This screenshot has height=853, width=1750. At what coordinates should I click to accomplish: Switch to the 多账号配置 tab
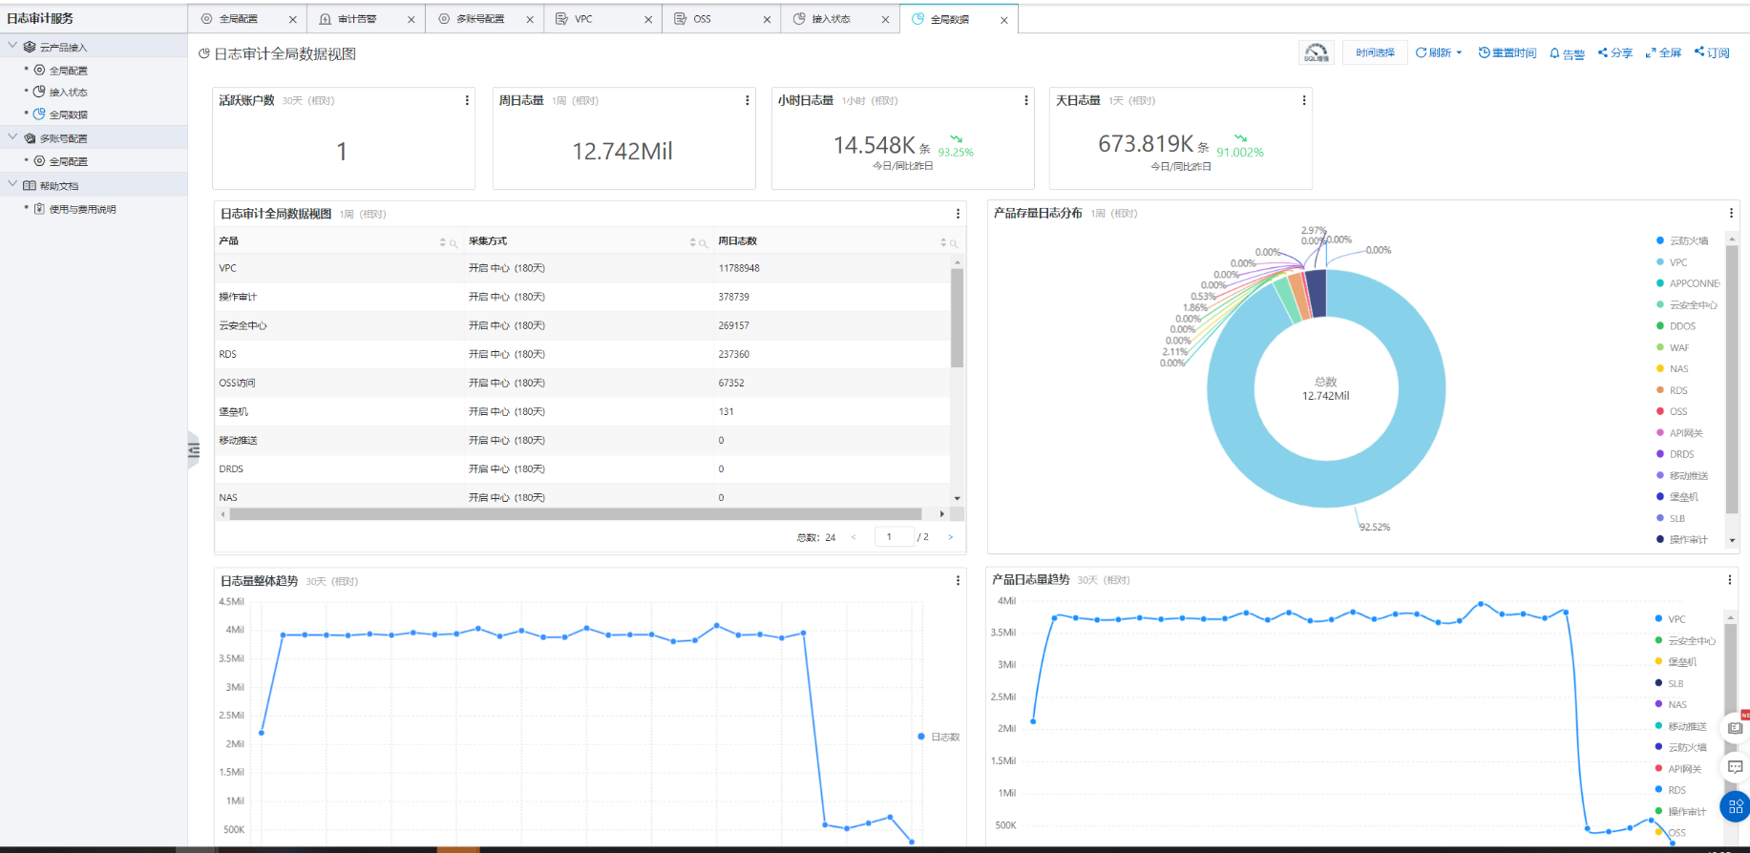click(x=485, y=19)
